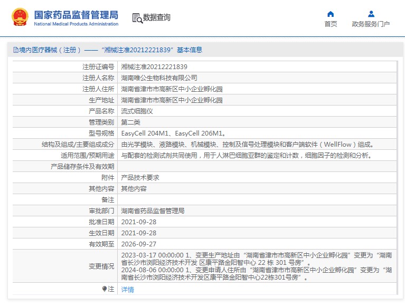Click the 审批部门 row label

click(101, 211)
